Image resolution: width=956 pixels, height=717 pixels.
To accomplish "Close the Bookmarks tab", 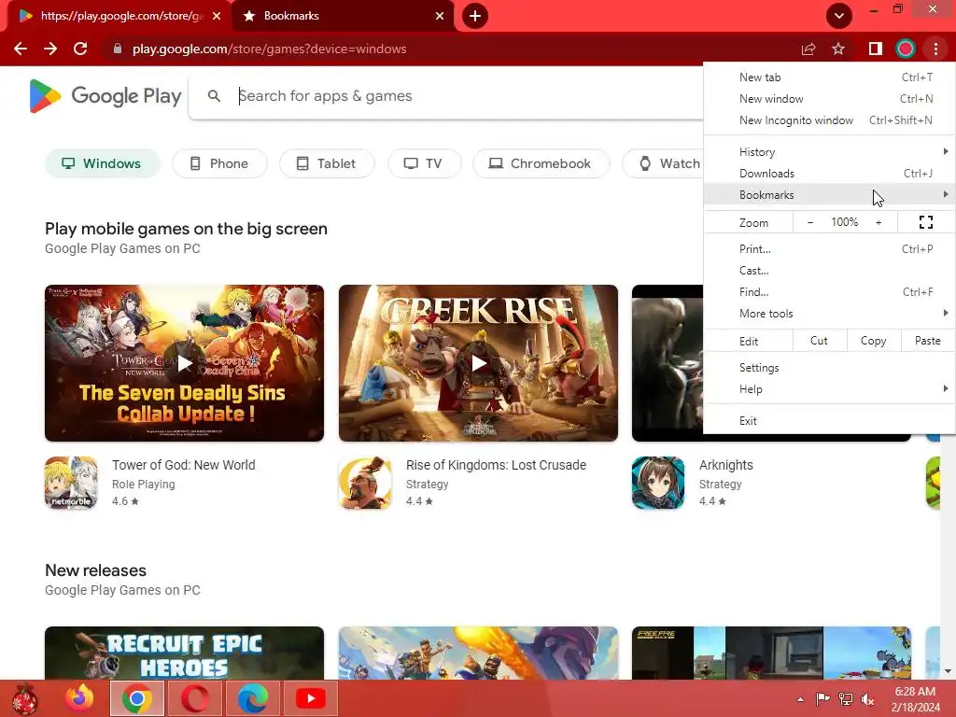I will pos(440,16).
